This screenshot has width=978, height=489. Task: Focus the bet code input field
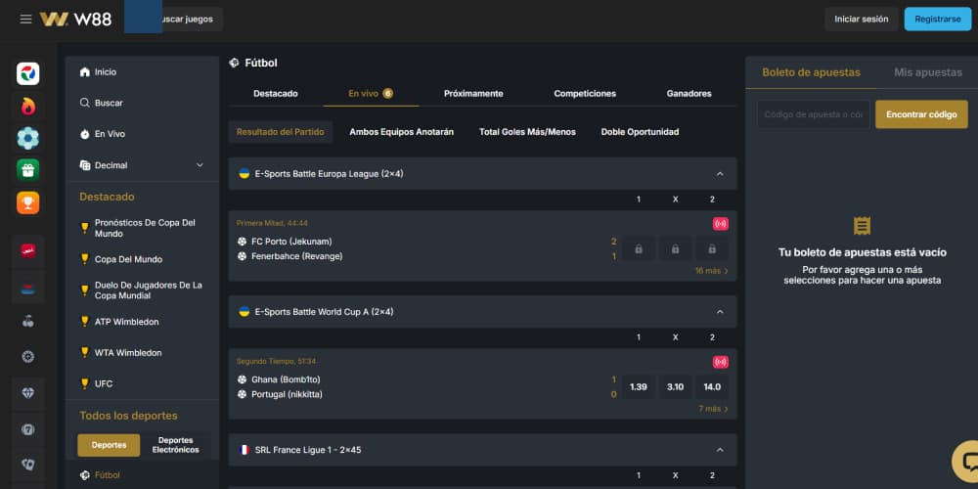pyautogui.click(x=814, y=114)
